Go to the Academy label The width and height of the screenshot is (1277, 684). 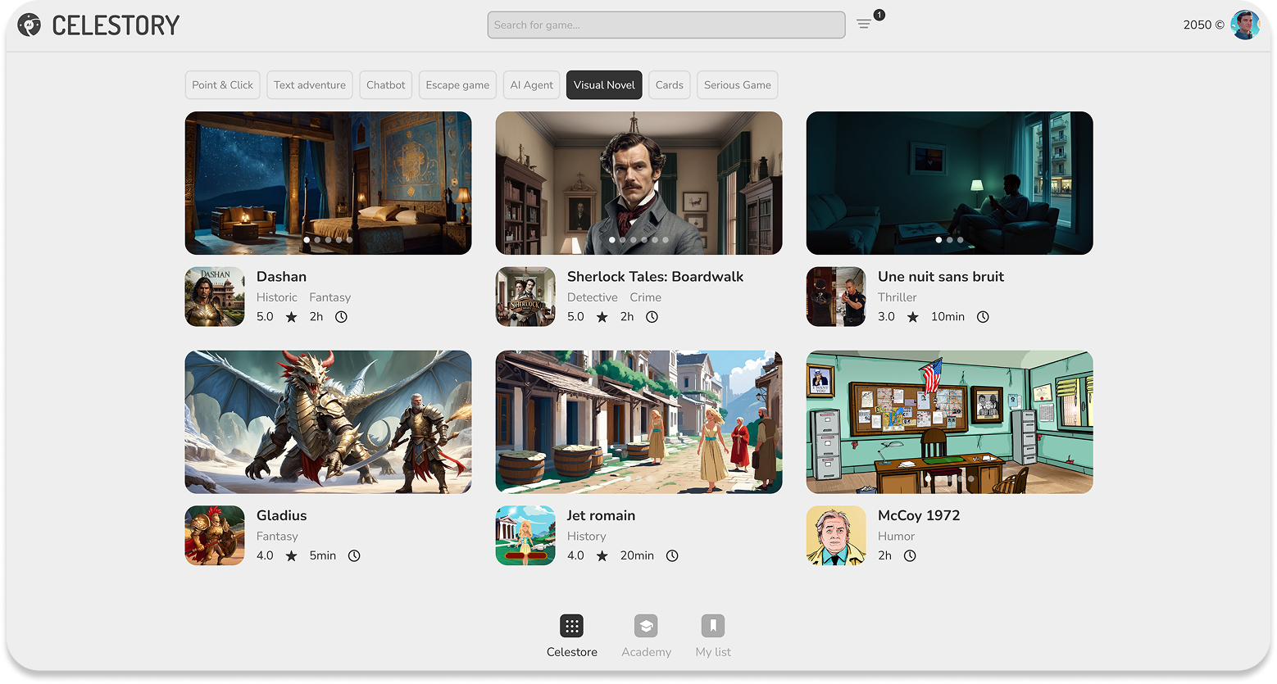tap(646, 652)
